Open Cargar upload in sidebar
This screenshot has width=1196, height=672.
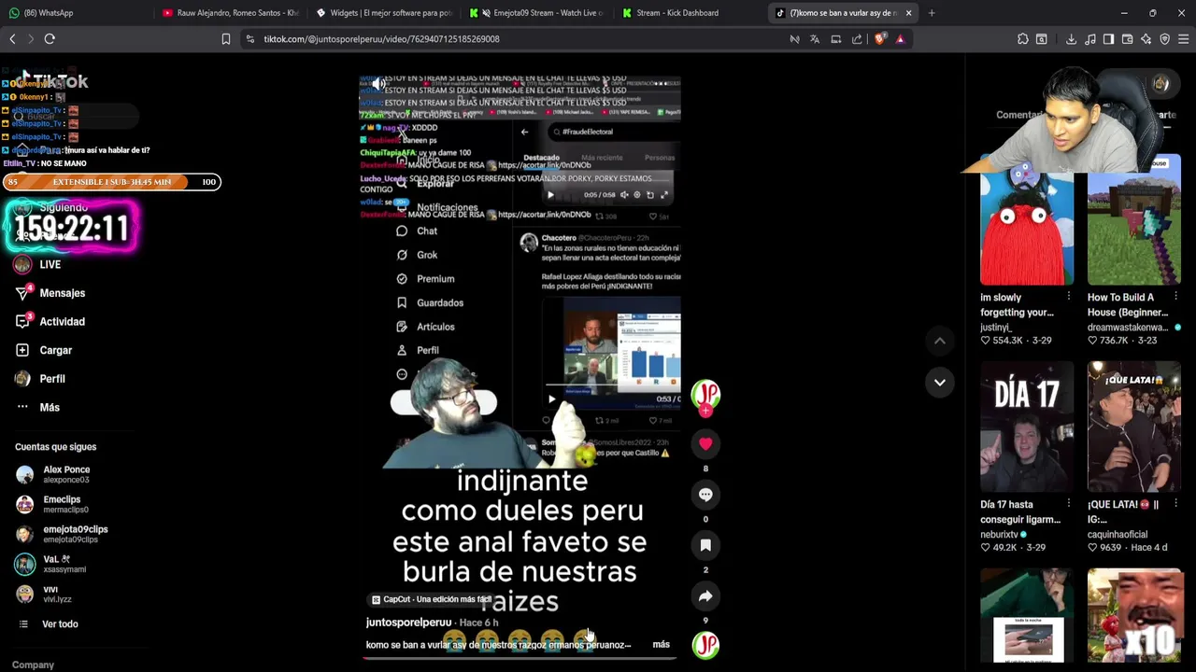click(44, 350)
